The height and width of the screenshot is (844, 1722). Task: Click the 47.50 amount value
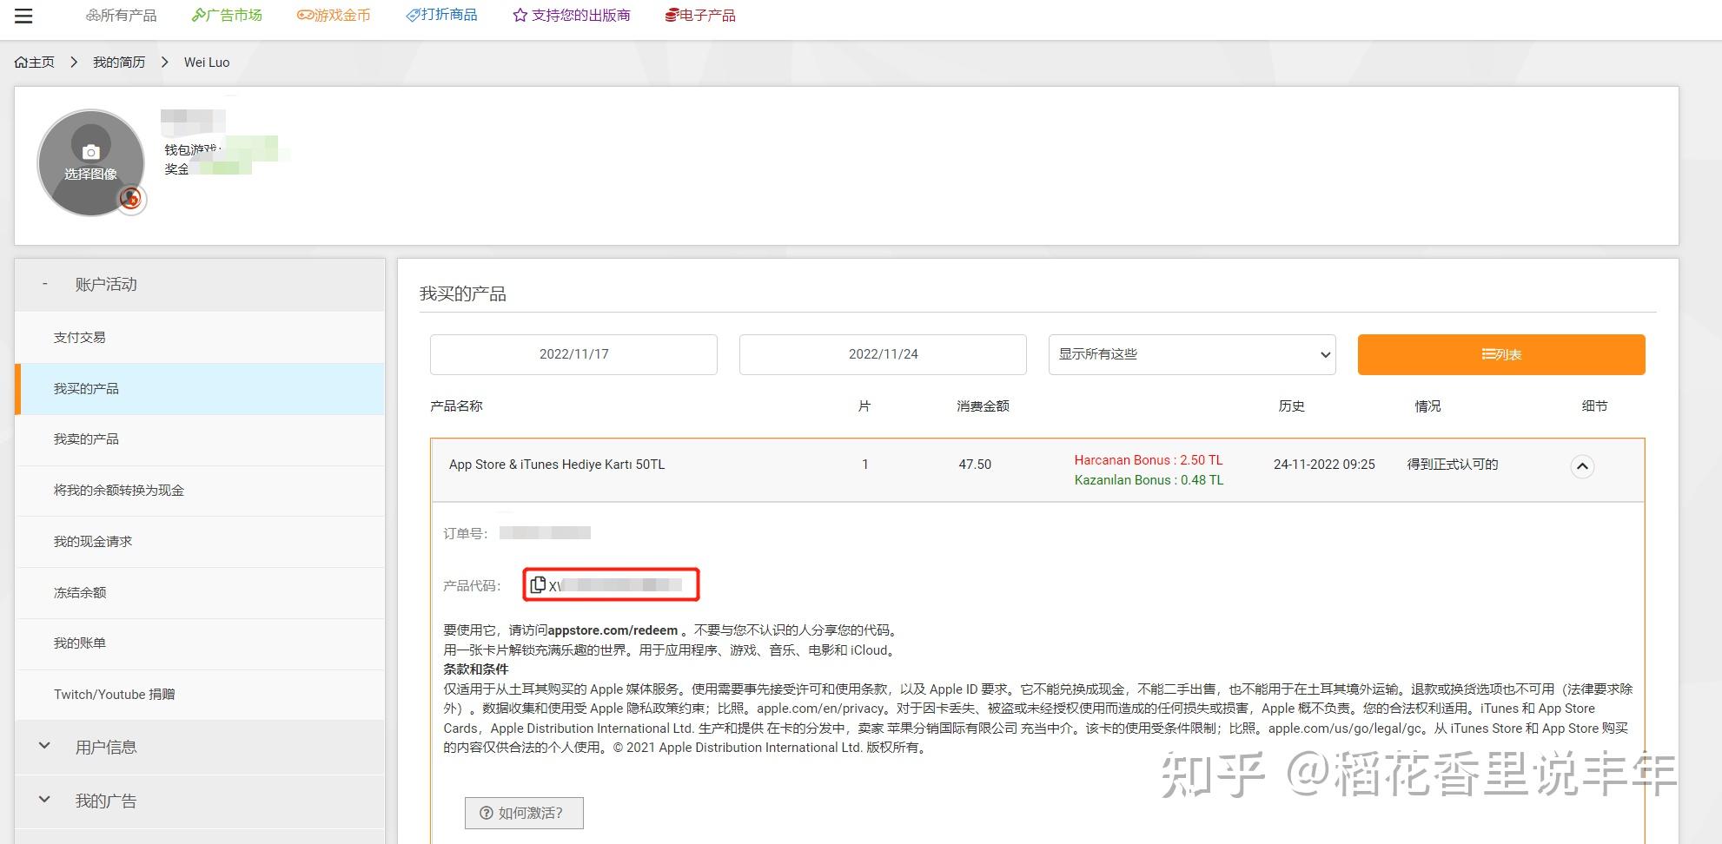[x=975, y=465]
